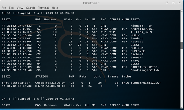Click the top CIPHER column header
The width and height of the screenshot is (184, 110).
(115, 20)
